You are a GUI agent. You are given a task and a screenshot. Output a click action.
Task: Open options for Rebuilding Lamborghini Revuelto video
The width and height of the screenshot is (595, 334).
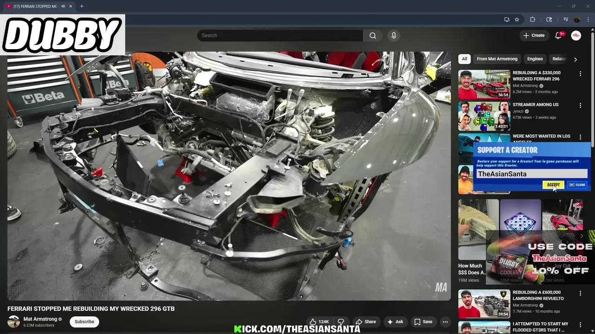(x=580, y=293)
